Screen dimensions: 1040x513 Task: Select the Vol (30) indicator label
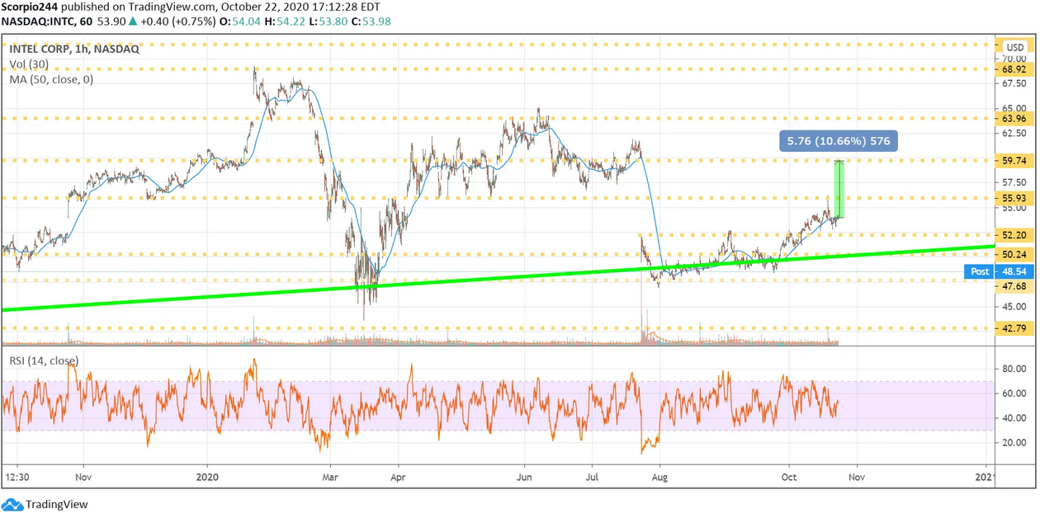coord(29,64)
